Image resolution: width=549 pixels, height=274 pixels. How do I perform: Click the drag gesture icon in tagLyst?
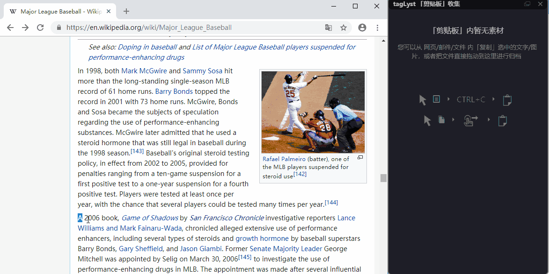coord(471,120)
